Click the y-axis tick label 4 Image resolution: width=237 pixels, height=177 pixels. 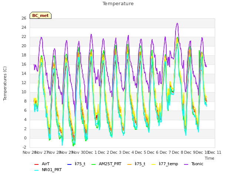click(25, 119)
